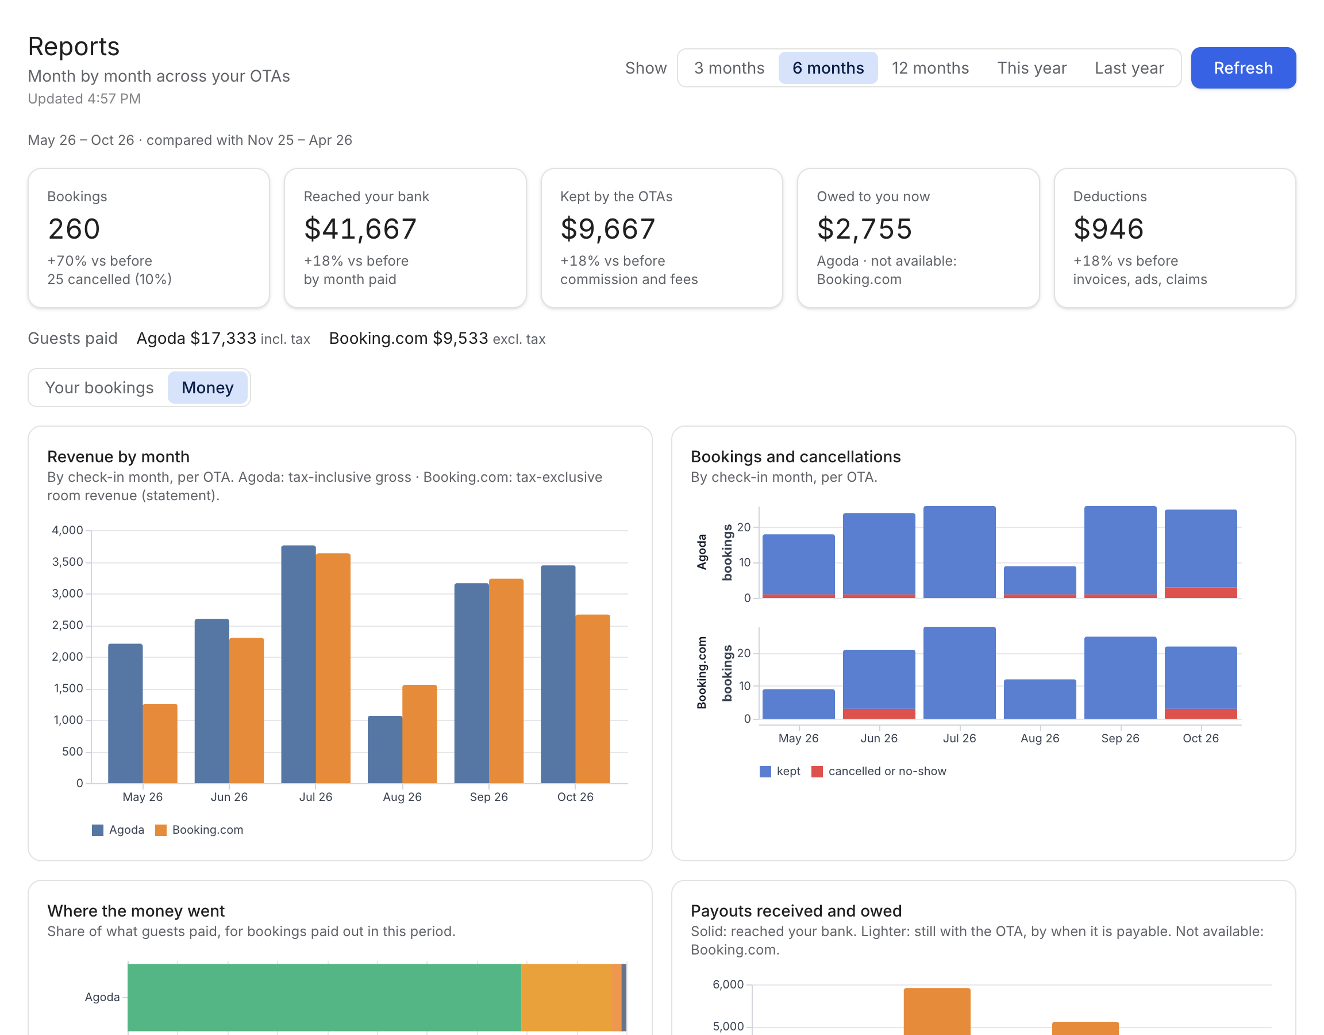Click '25 cancelled (10%)' text
Screen dimensions: 1324x1035
click(x=110, y=279)
